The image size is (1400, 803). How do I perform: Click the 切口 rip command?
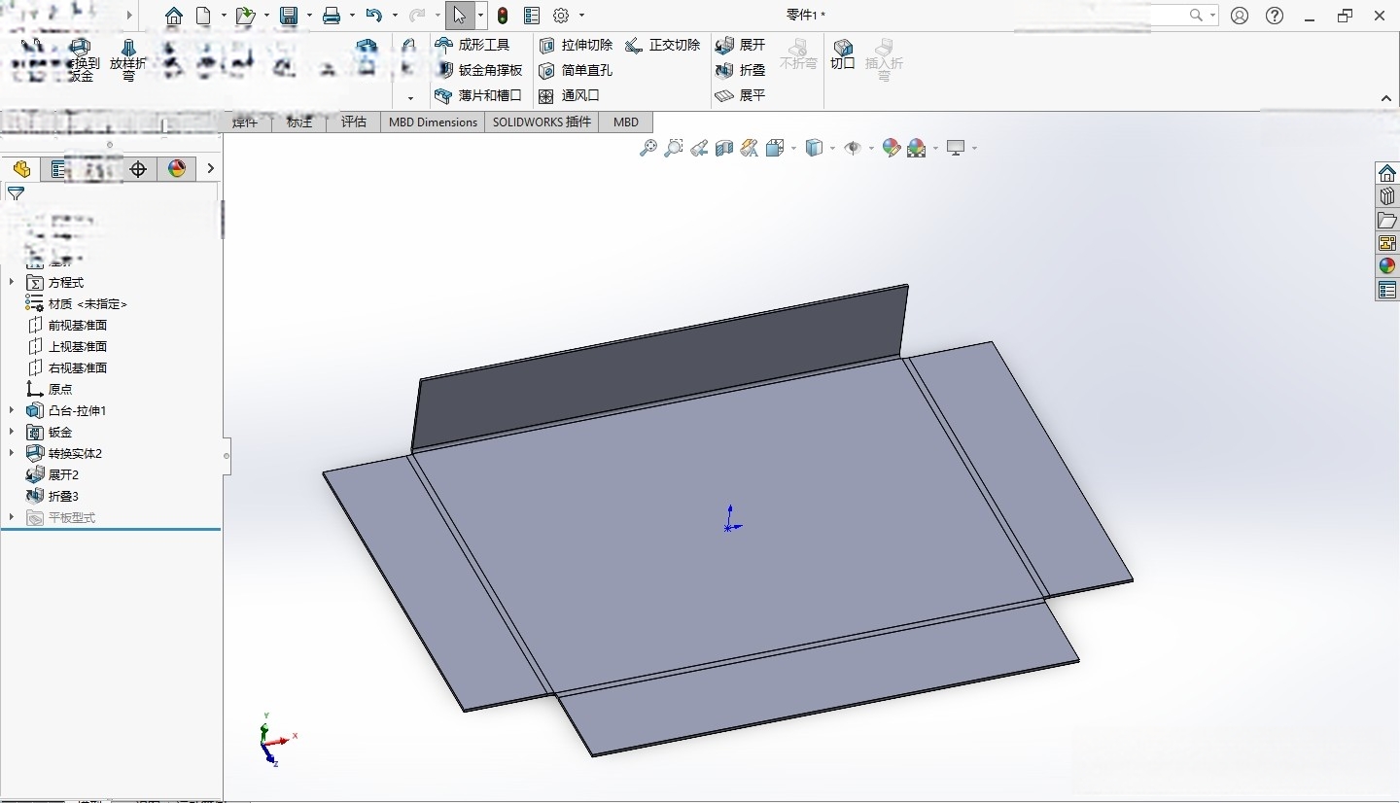coord(843,54)
